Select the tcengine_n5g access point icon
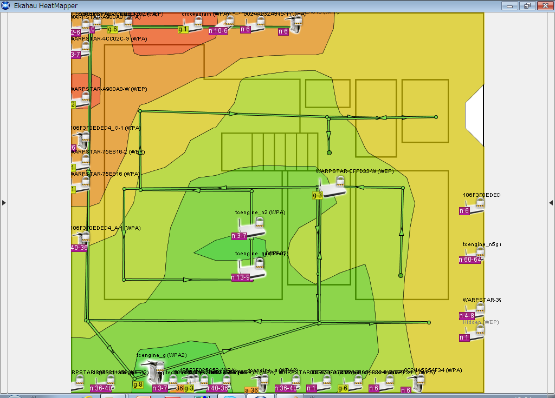Screen dimensions: 555x398 click(474, 255)
